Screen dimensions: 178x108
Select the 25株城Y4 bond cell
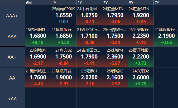point(115,57)
